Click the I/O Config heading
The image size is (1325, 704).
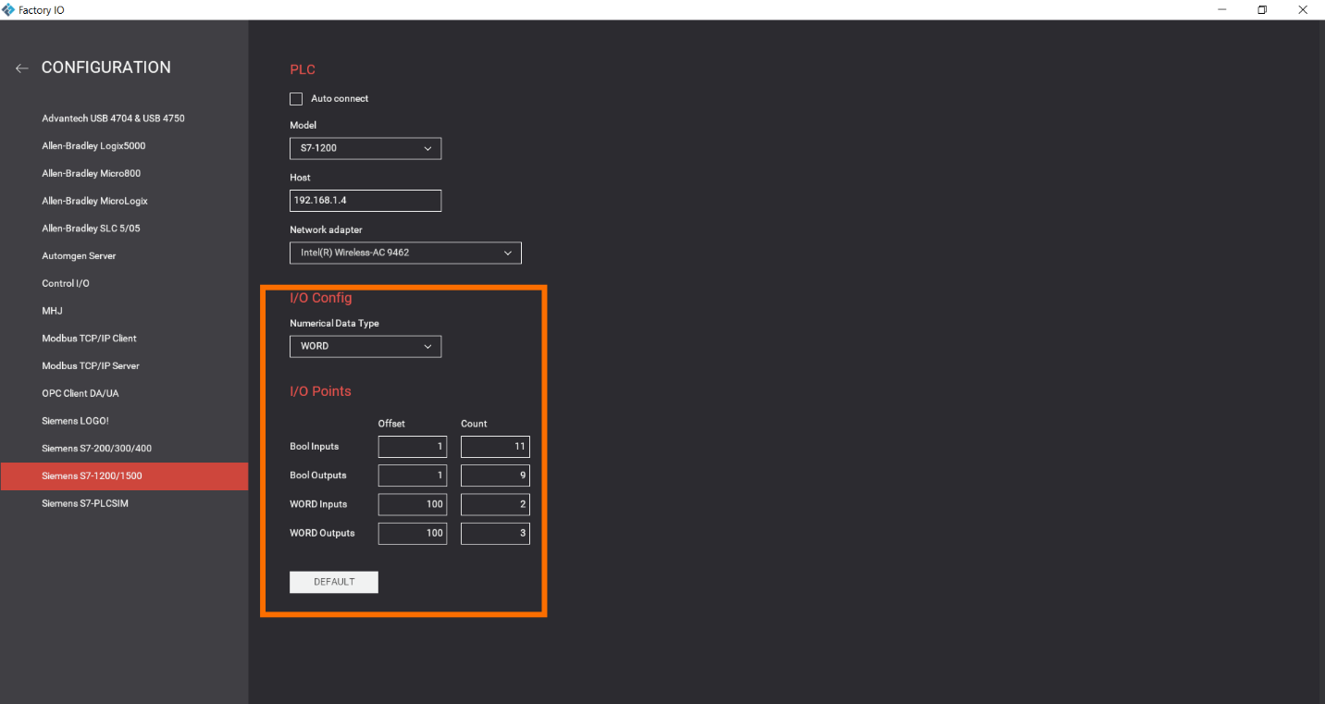pyautogui.click(x=321, y=298)
